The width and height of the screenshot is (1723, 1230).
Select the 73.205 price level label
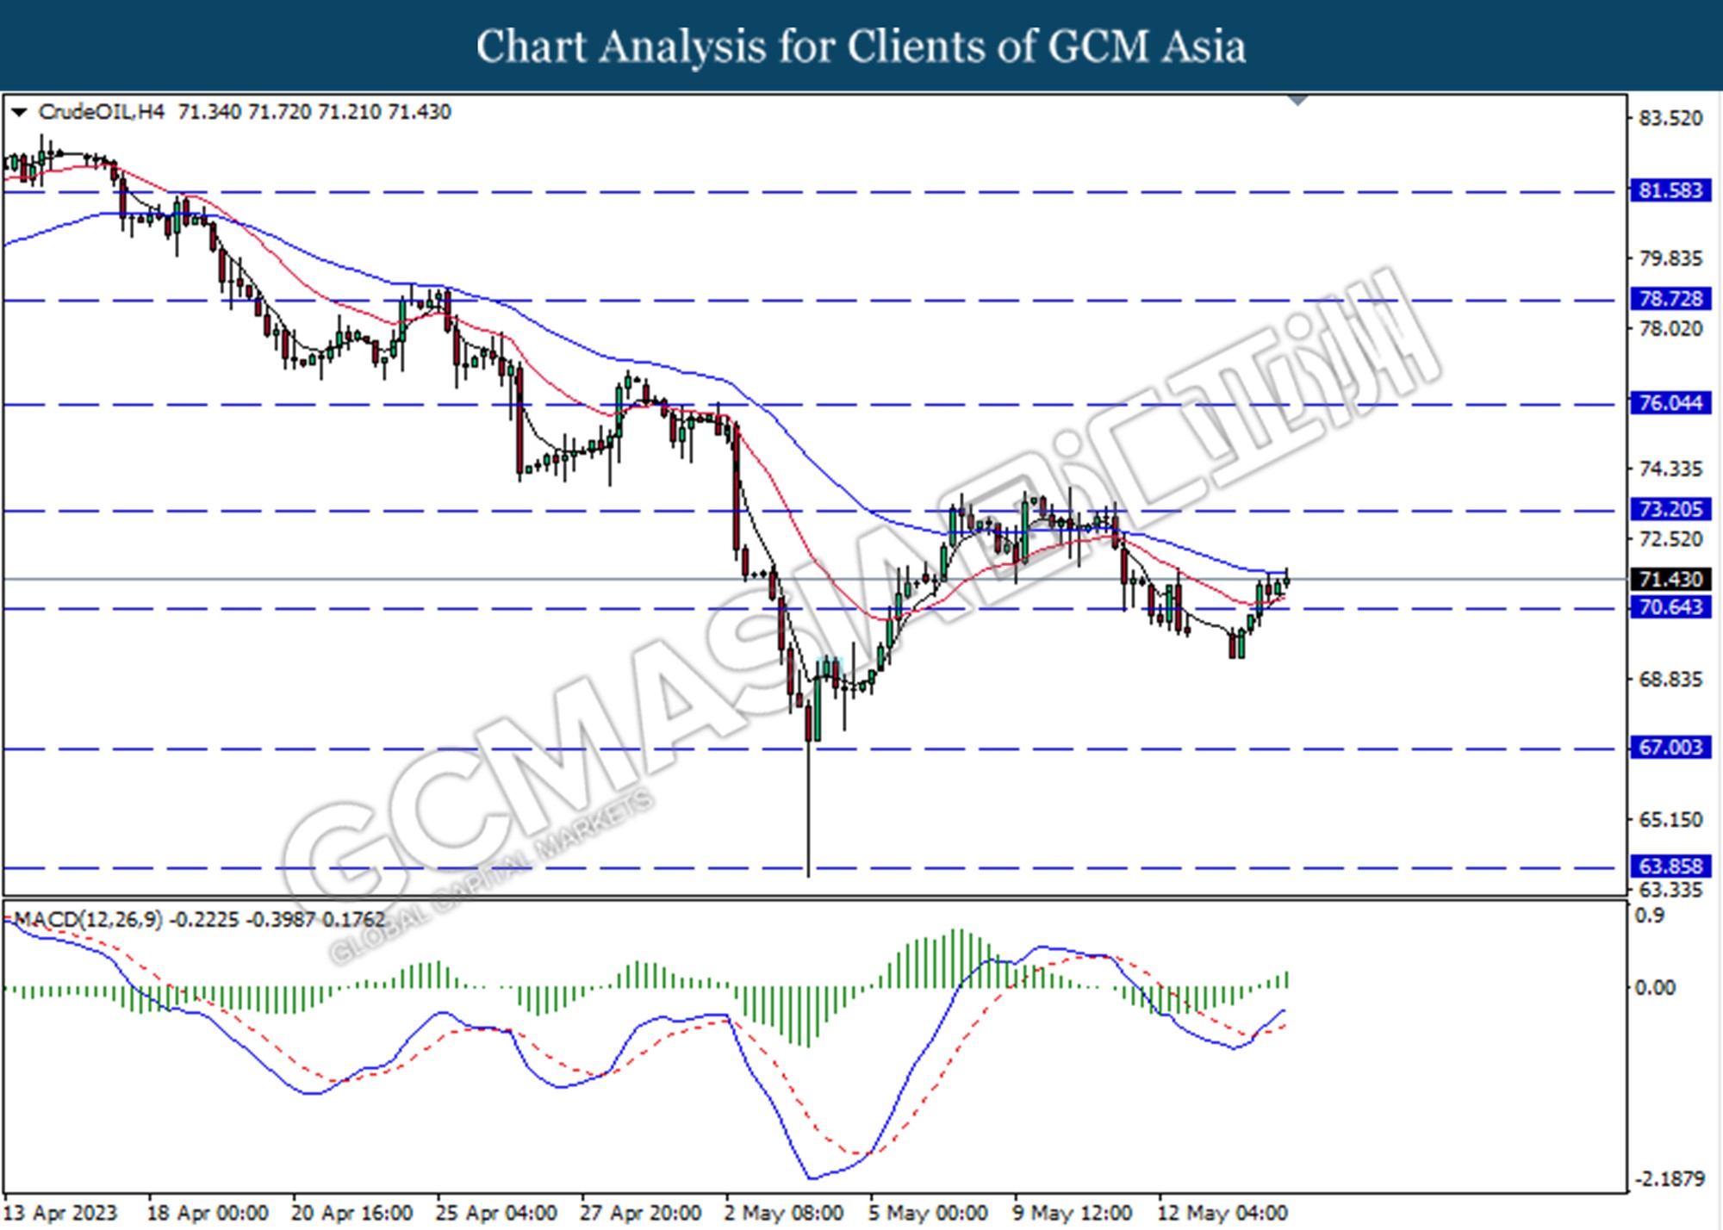pos(1670,509)
